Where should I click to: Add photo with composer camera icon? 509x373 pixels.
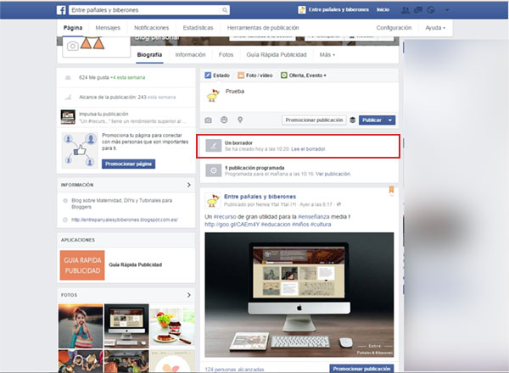(x=209, y=120)
